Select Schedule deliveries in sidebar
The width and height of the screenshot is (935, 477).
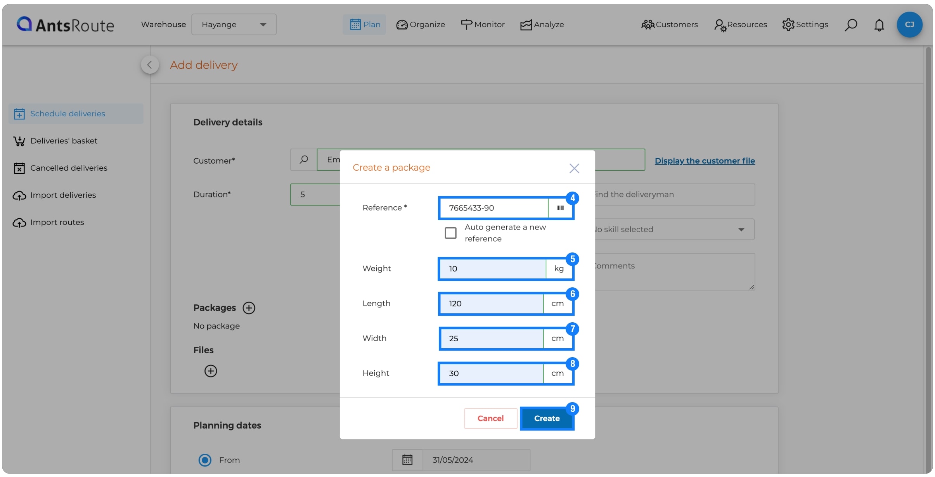76,114
